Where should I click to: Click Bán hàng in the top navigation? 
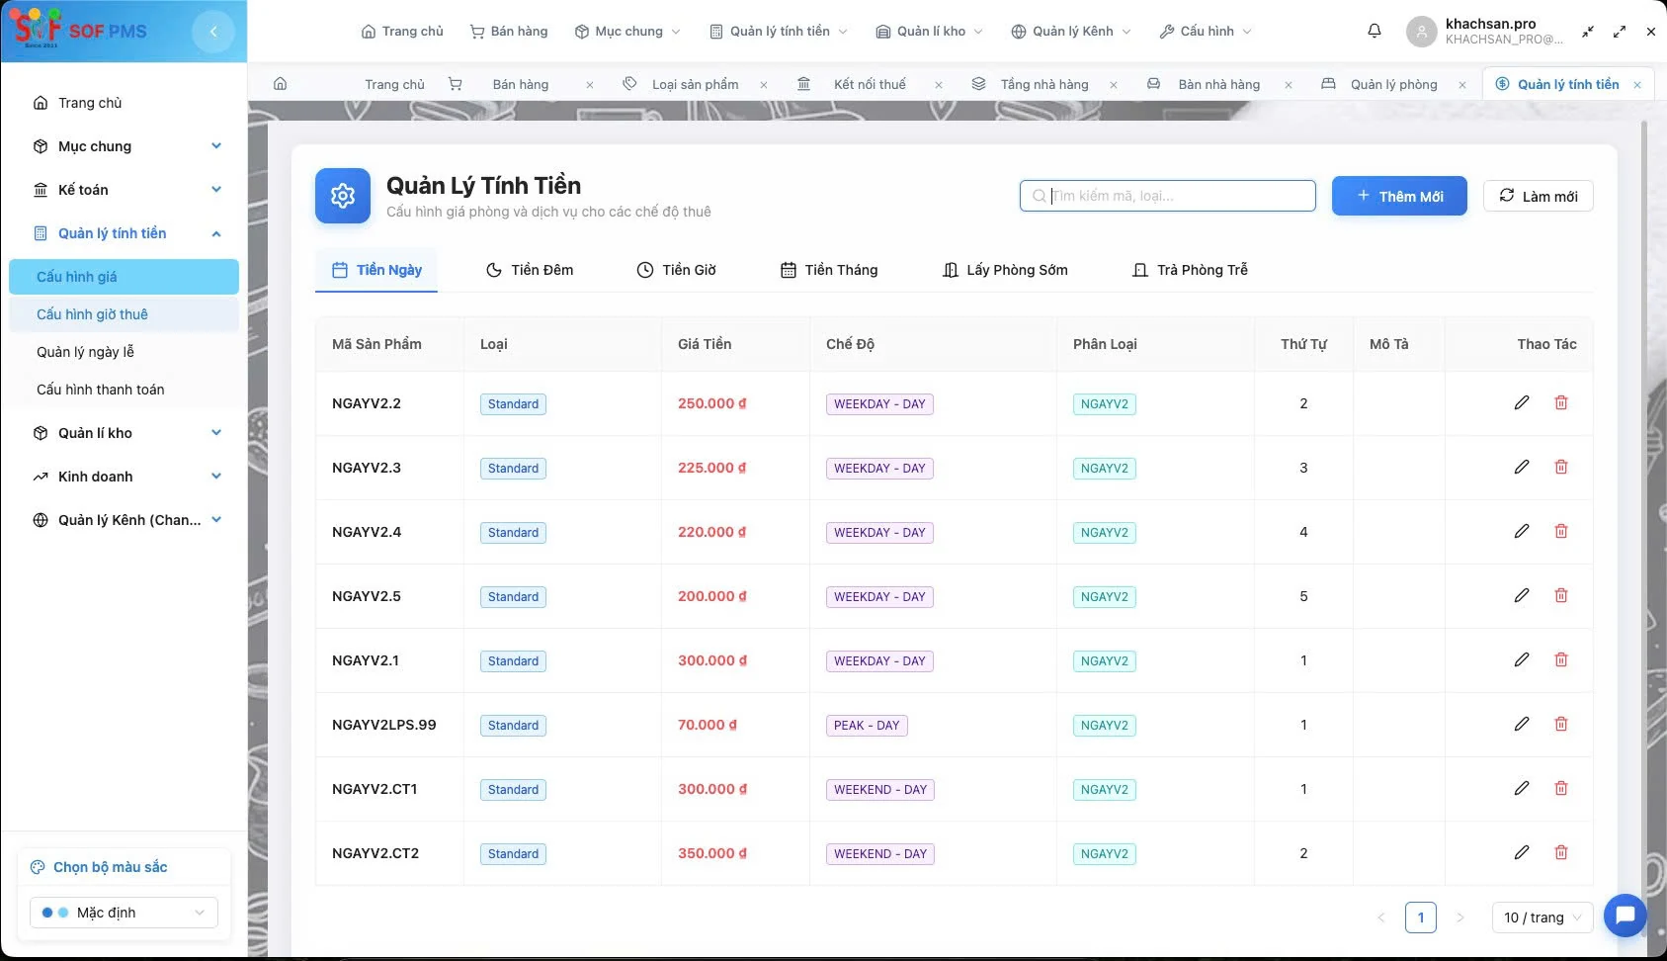click(508, 32)
